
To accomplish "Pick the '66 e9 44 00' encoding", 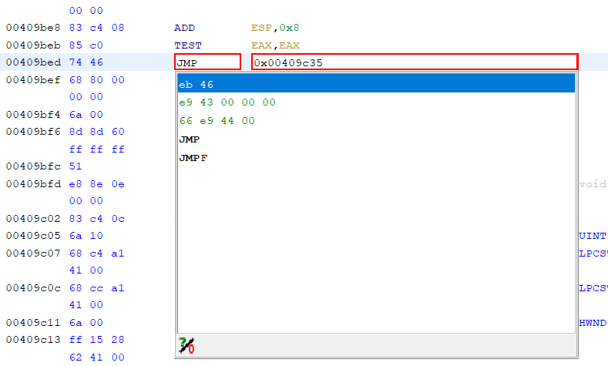I will click(x=216, y=121).
